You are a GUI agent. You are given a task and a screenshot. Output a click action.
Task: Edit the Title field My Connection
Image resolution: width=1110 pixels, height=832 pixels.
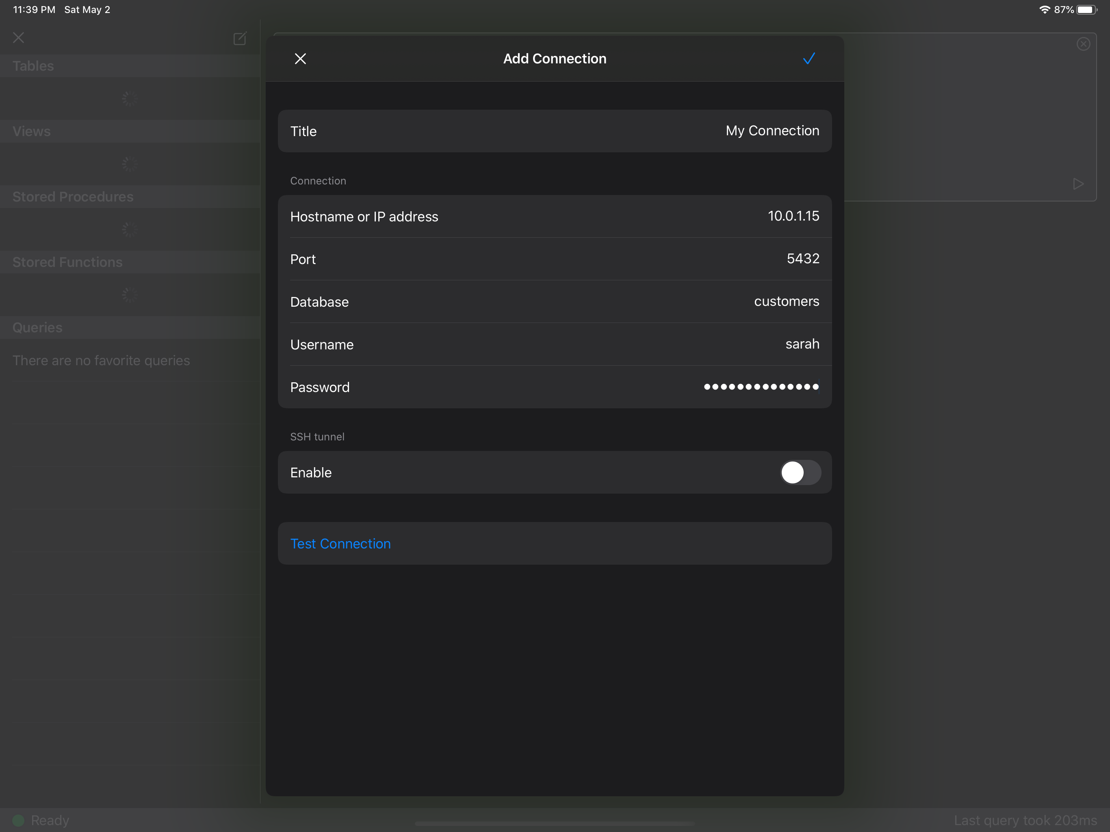point(772,131)
